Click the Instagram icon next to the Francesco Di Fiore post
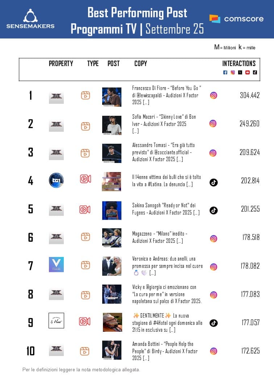Viewport: 274px width, 384px height. click(213, 95)
